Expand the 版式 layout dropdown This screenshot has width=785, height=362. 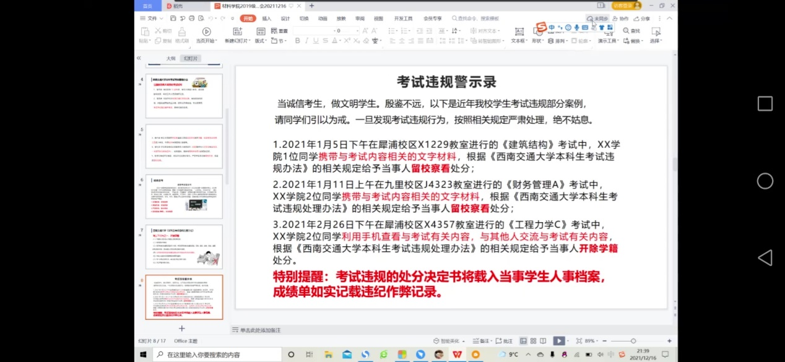tap(261, 41)
